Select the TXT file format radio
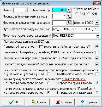Viewport: 102px width, 107px height. [x=77, y=14]
